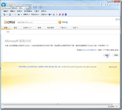
Task: Click the Office.com search input field
Action: [x=38, y=22]
